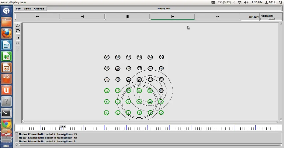Select node 5 in the topology
The image size is (284, 149).
pyautogui.click(x=161, y=113)
